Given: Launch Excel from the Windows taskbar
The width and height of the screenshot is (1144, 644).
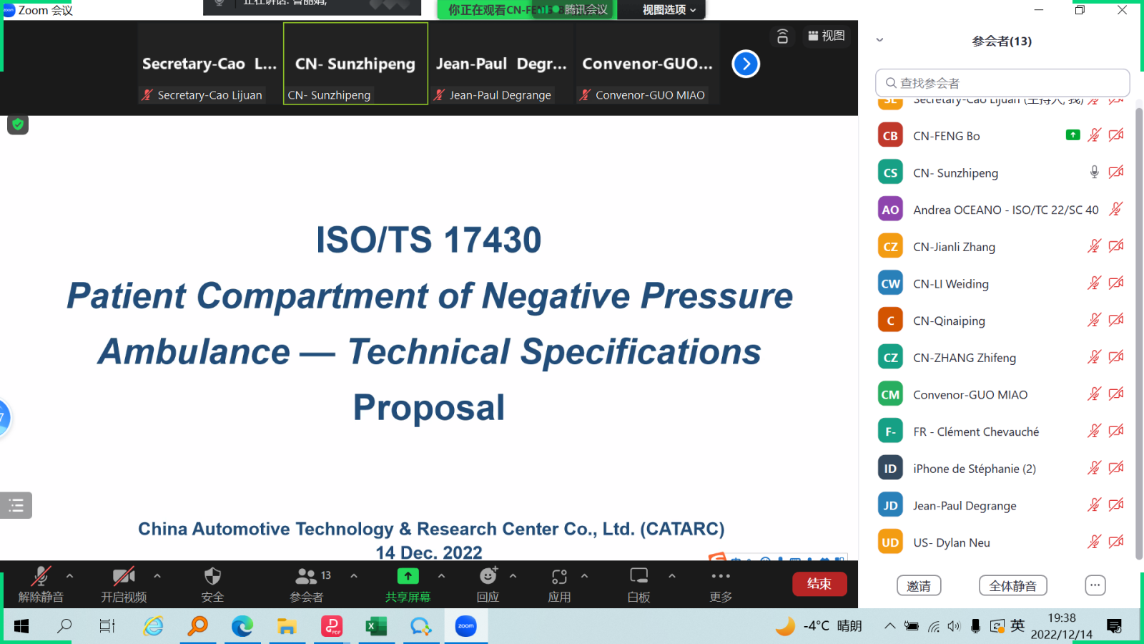Looking at the screenshot, I should (376, 627).
